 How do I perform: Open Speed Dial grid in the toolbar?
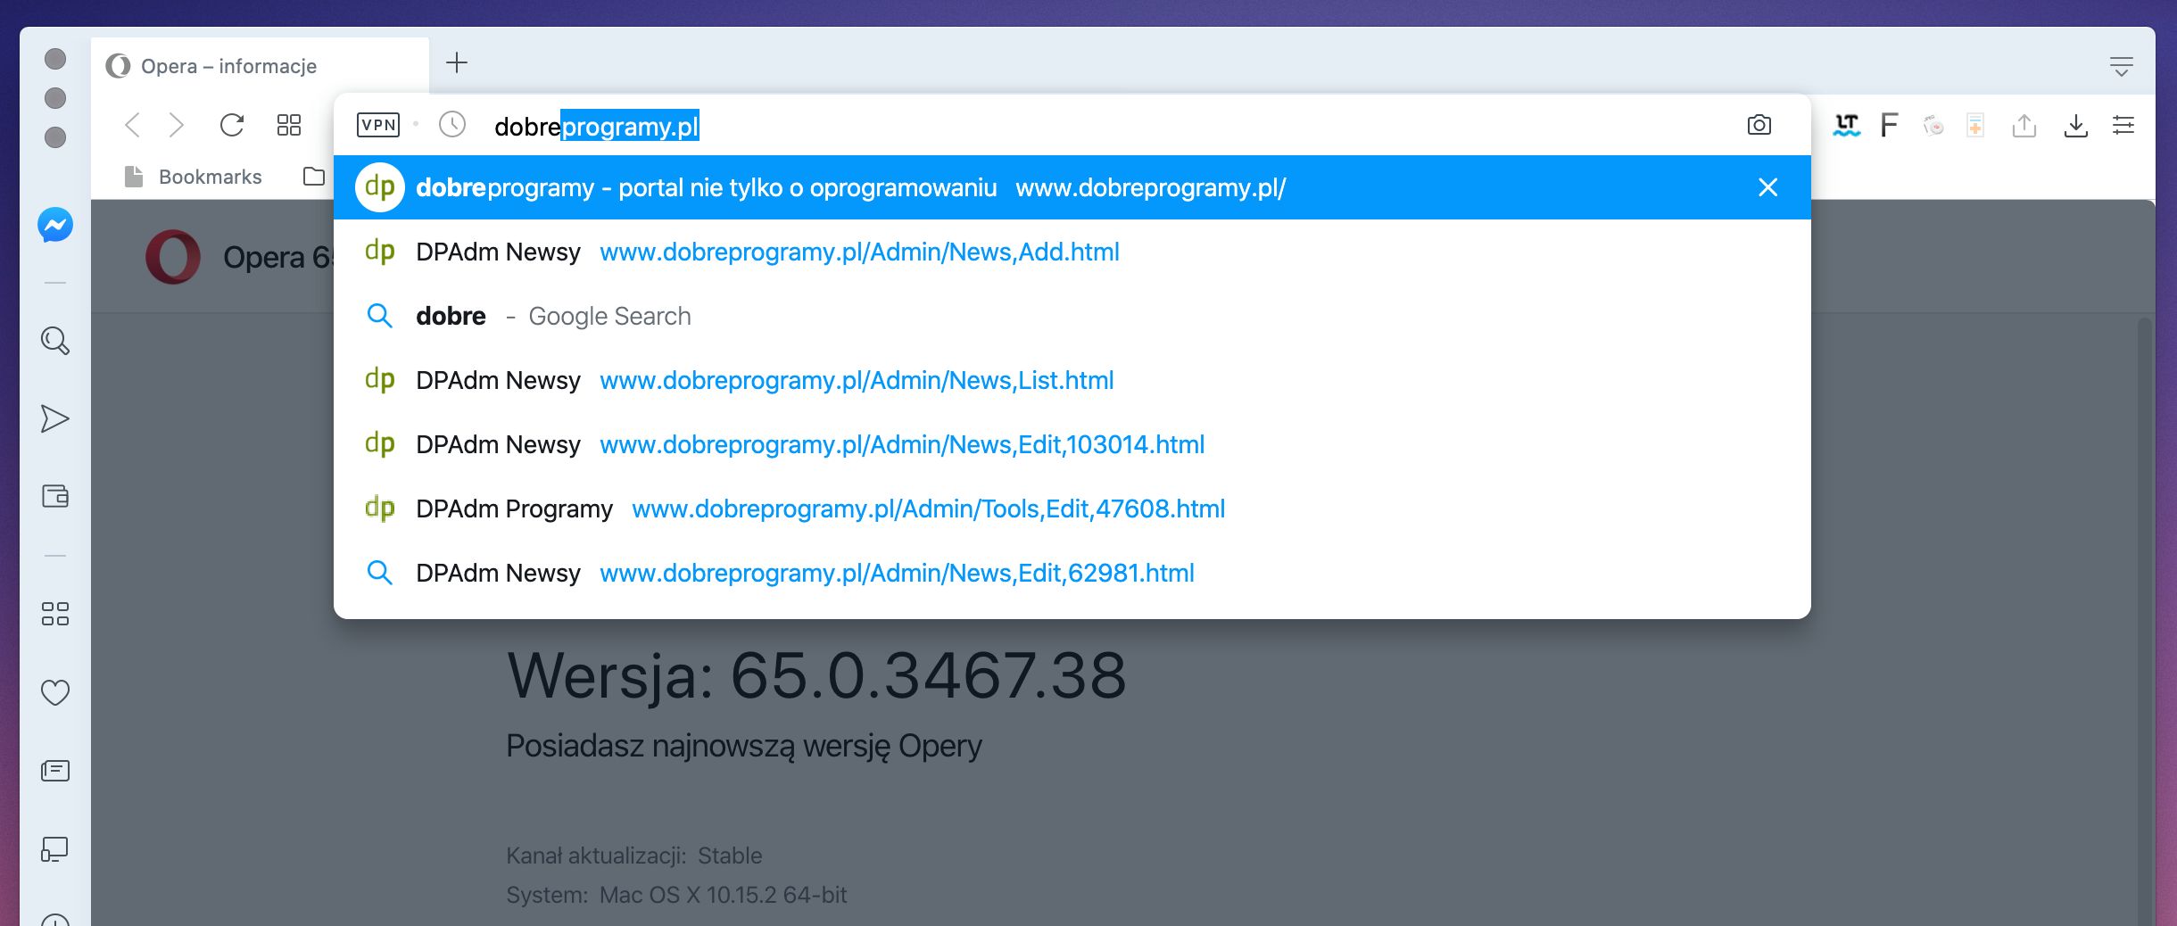pos(289,125)
